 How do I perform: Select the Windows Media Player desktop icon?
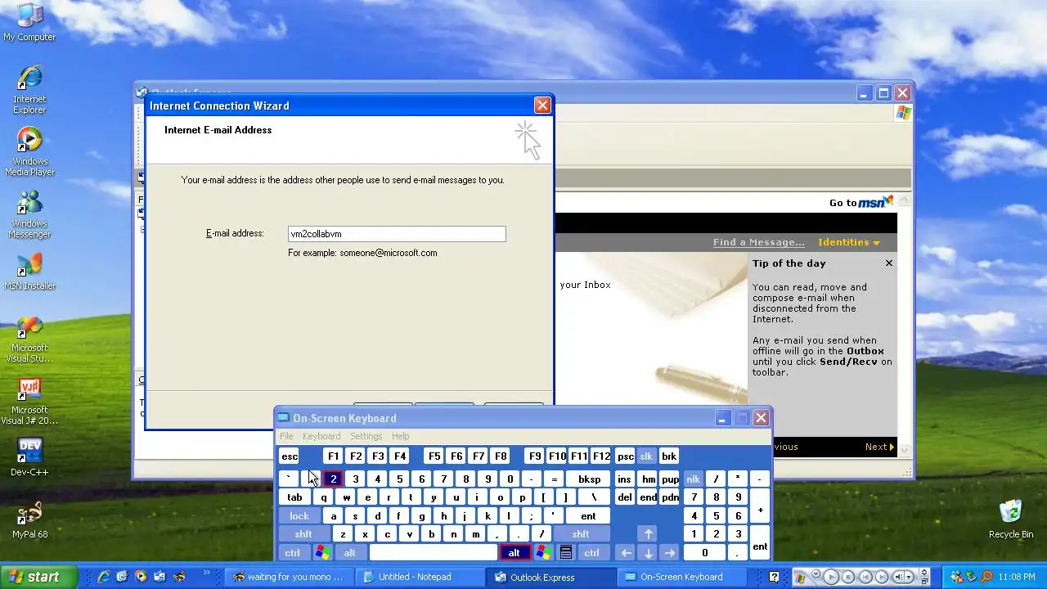point(29,152)
